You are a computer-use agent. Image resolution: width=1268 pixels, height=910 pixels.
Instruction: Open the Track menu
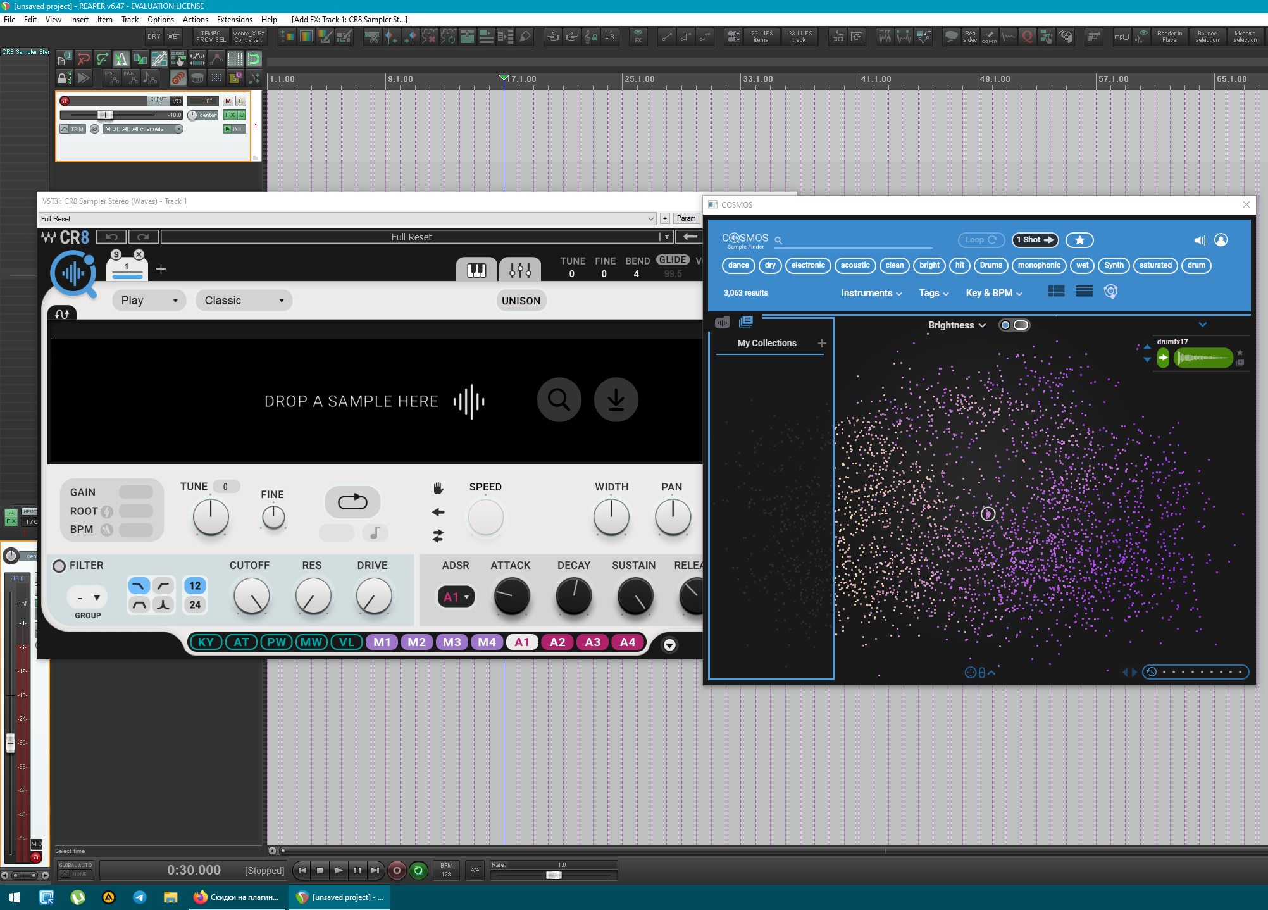click(130, 20)
